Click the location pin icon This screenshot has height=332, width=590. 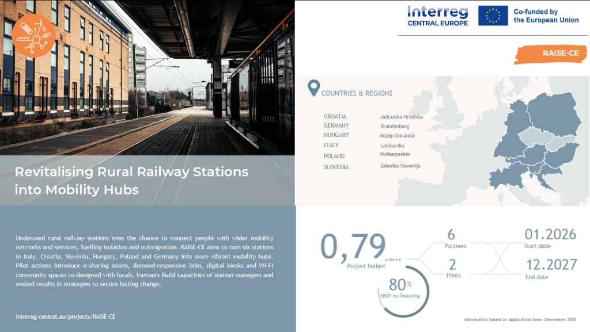[313, 88]
